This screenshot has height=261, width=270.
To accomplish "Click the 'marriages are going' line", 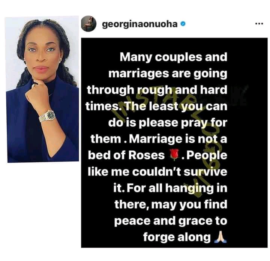I will tap(168, 74).
